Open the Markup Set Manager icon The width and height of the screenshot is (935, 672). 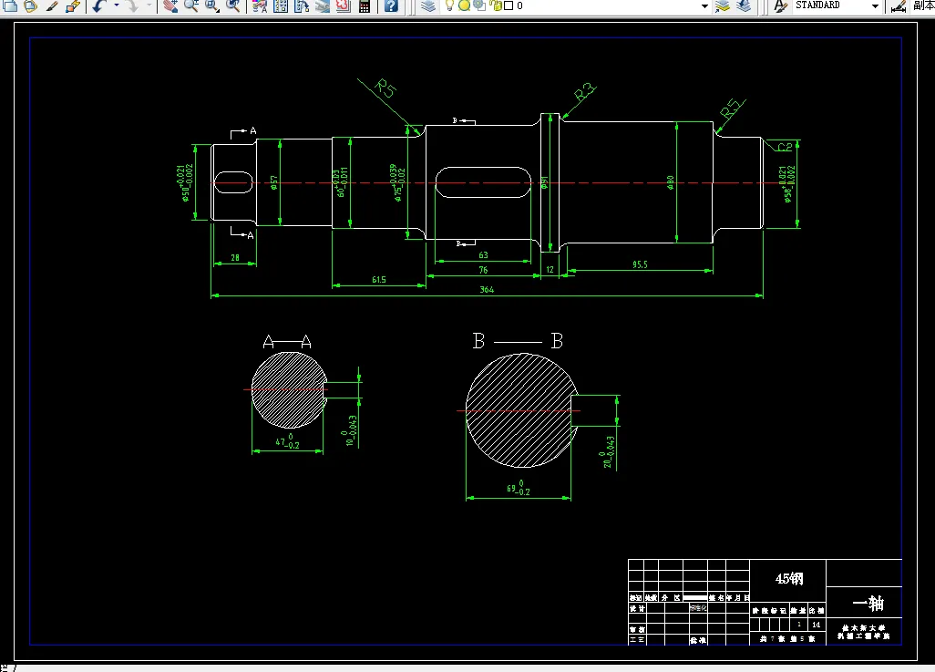coord(343,6)
